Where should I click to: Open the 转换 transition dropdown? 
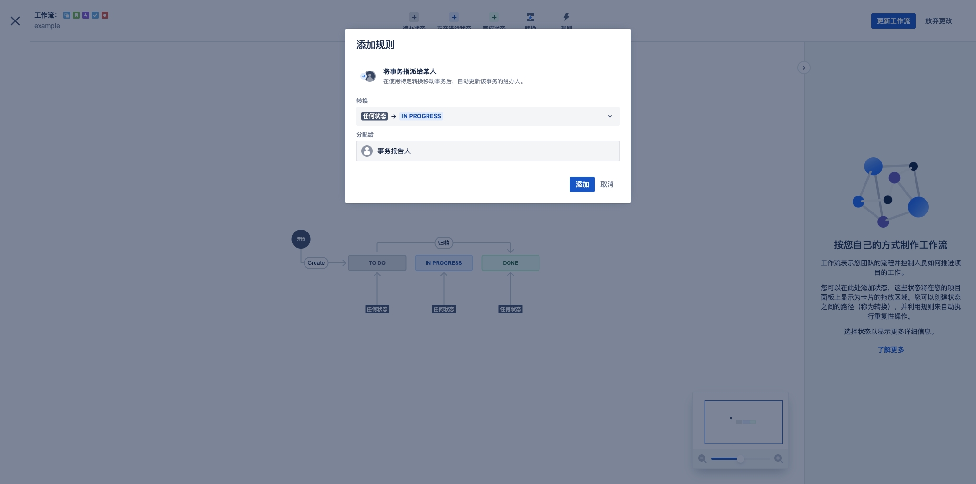coord(488,116)
